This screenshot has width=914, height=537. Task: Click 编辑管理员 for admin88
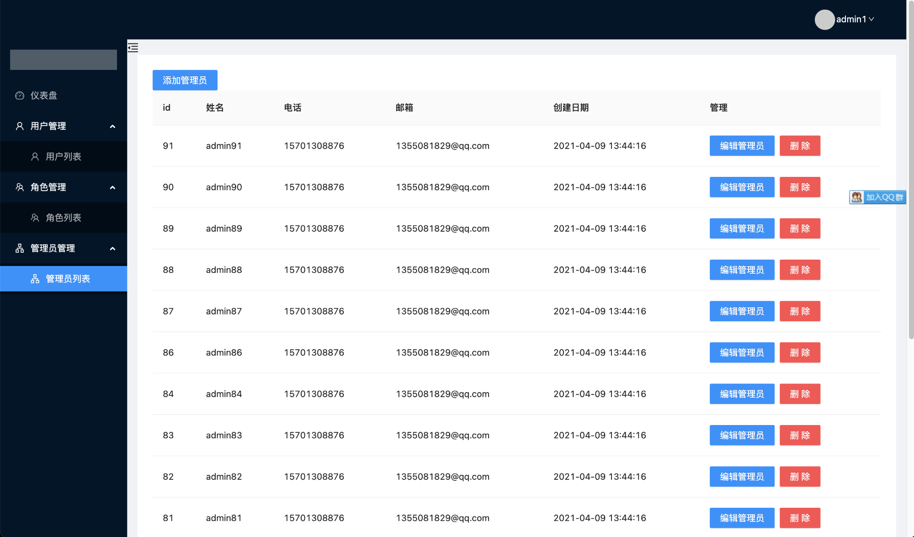click(742, 270)
